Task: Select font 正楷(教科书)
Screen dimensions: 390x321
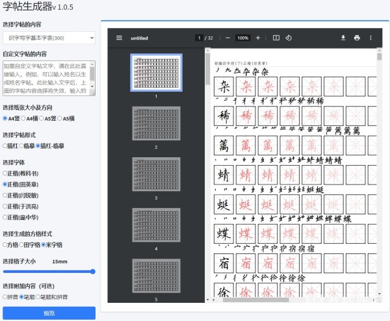Action: [x=5, y=173]
